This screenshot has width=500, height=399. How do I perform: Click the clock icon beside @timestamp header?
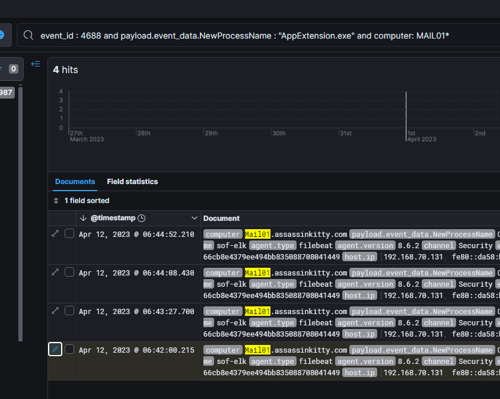point(141,218)
